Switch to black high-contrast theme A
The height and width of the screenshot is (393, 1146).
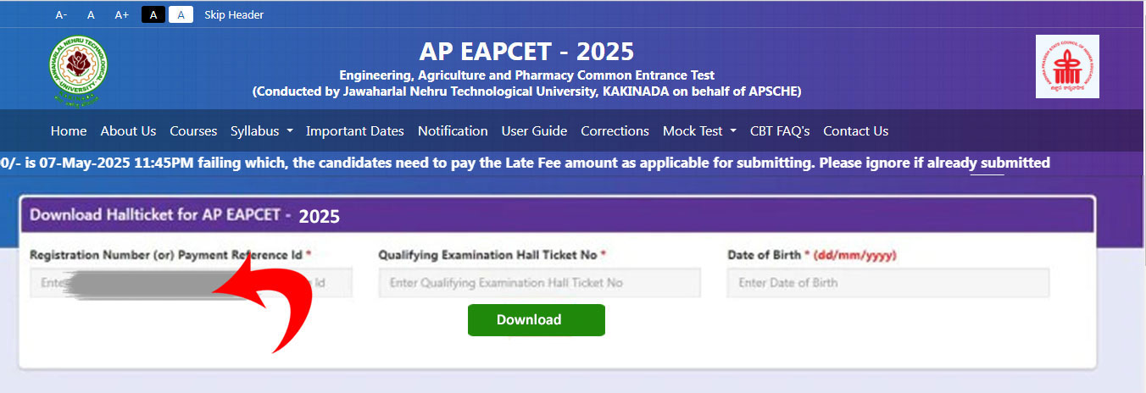pyautogui.click(x=153, y=14)
